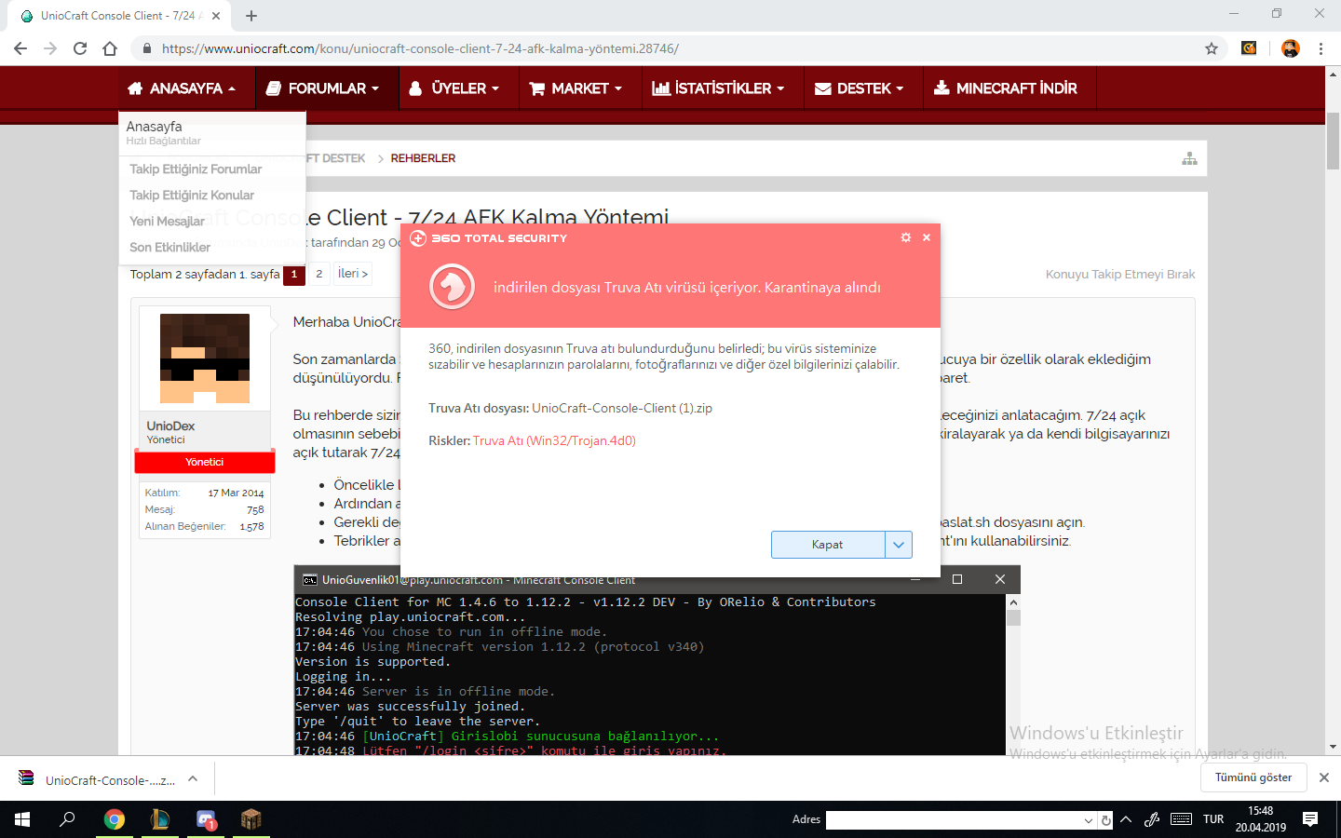This screenshot has width=1341, height=838.
Task: Open the Chrome three-dot menu
Action: coord(1321,48)
